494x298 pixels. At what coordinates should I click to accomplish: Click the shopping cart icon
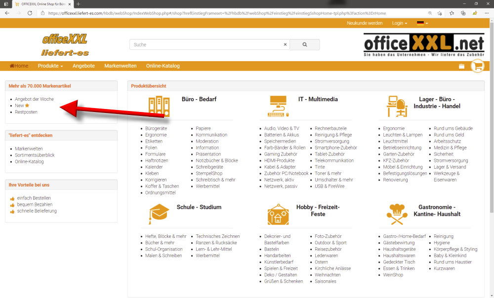(x=478, y=66)
